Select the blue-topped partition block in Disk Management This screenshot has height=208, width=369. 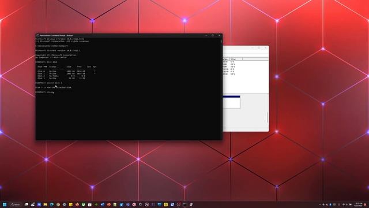coord(231,102)
